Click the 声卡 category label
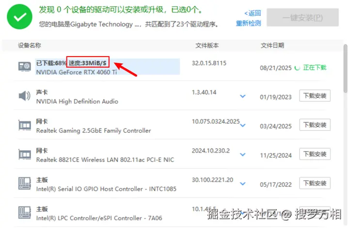Image resolution: width=349 pixels, height=228 pixels. tap(42, 92)
